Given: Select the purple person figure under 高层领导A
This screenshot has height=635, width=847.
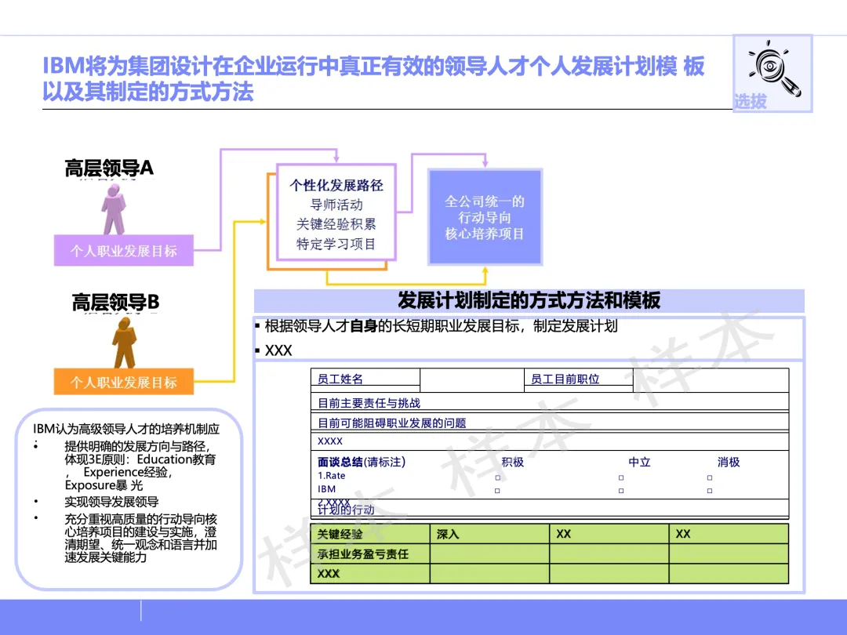Looking at the screenshot, I should [x=114, y=209].
